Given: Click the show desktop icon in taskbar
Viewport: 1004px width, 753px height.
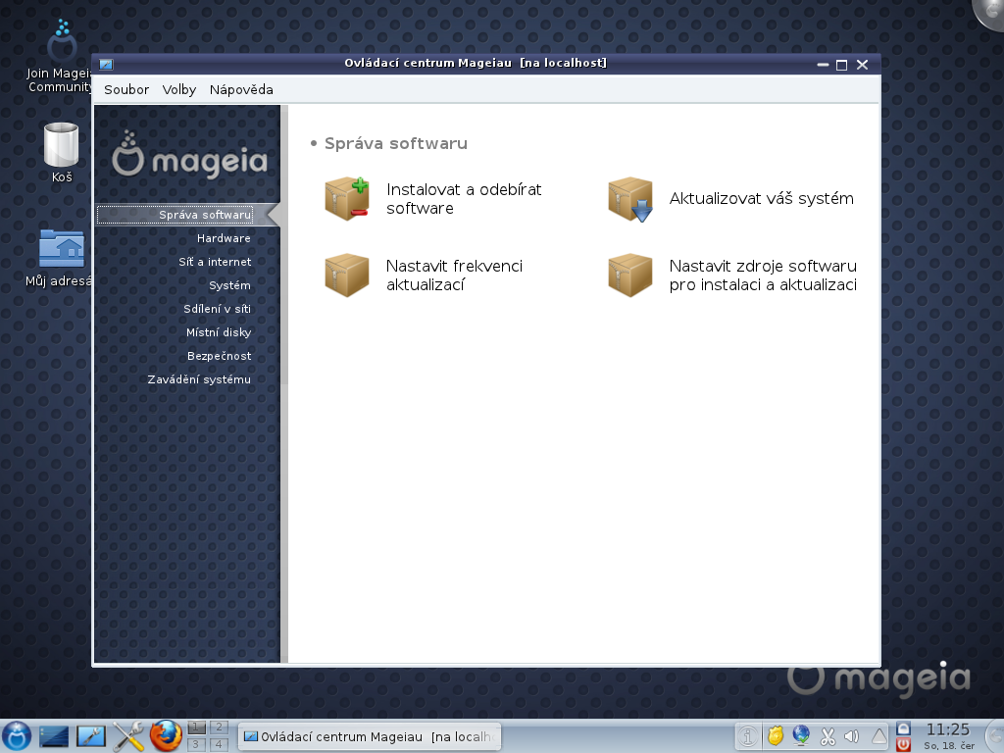Looking at the screenshot, I should click(x=54, y=736).
